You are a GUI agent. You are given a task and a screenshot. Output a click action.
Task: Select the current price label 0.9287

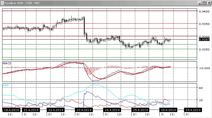[204, 39]
